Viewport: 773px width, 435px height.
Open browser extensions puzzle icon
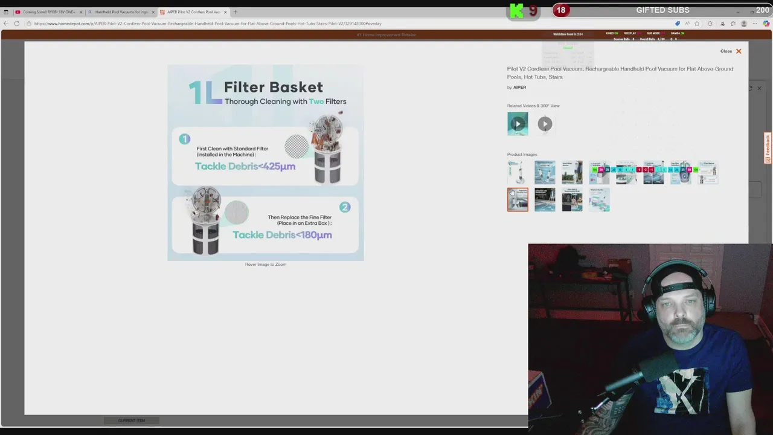[x=710, y=24]
